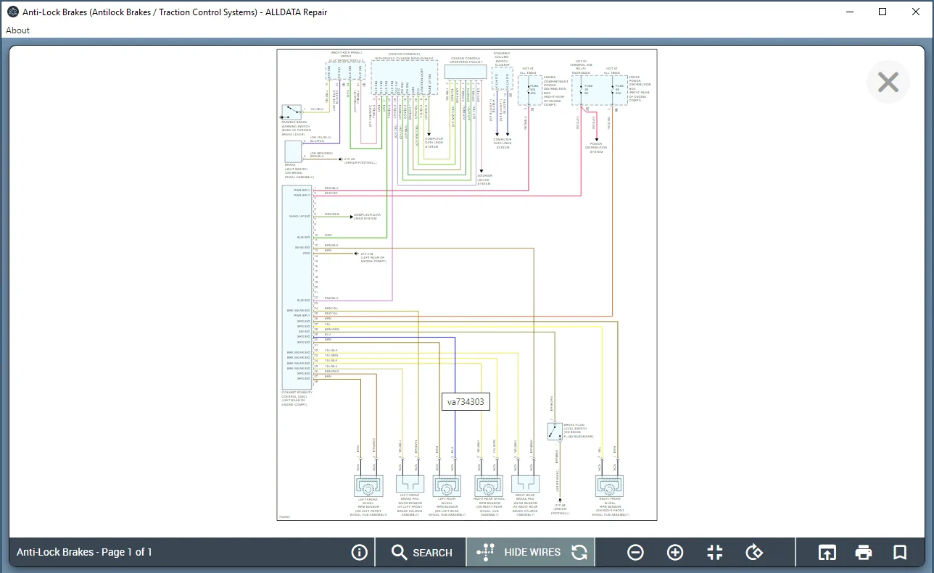Click the refresh arrows next to HIDE WIRES
Screen dimensions: 934x573
(579, 553)
